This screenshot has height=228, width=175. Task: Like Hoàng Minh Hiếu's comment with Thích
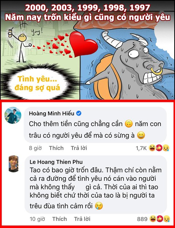(56, 148)
